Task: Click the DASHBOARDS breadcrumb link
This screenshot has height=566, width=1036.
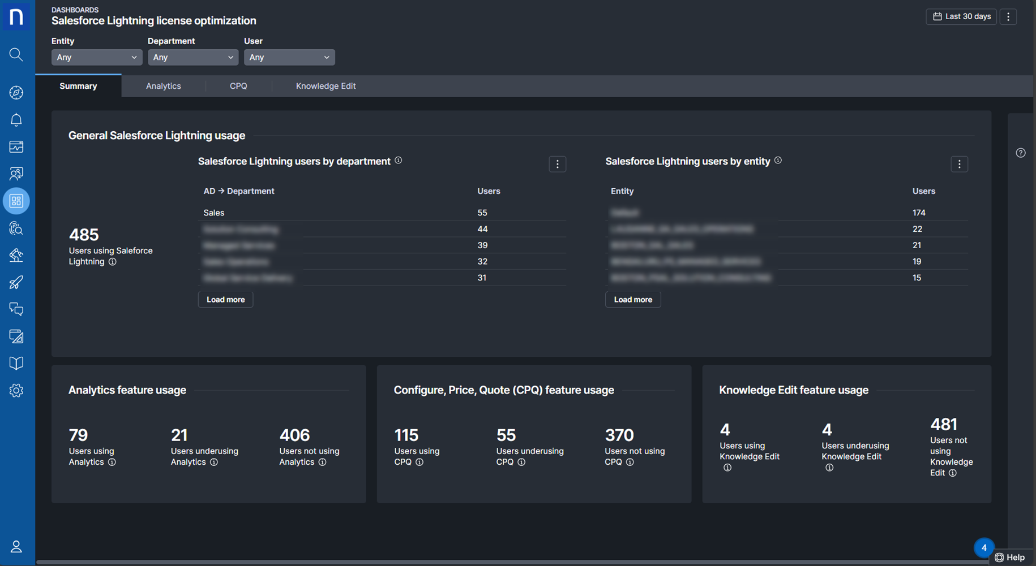Action: click(x=75, y=10)
